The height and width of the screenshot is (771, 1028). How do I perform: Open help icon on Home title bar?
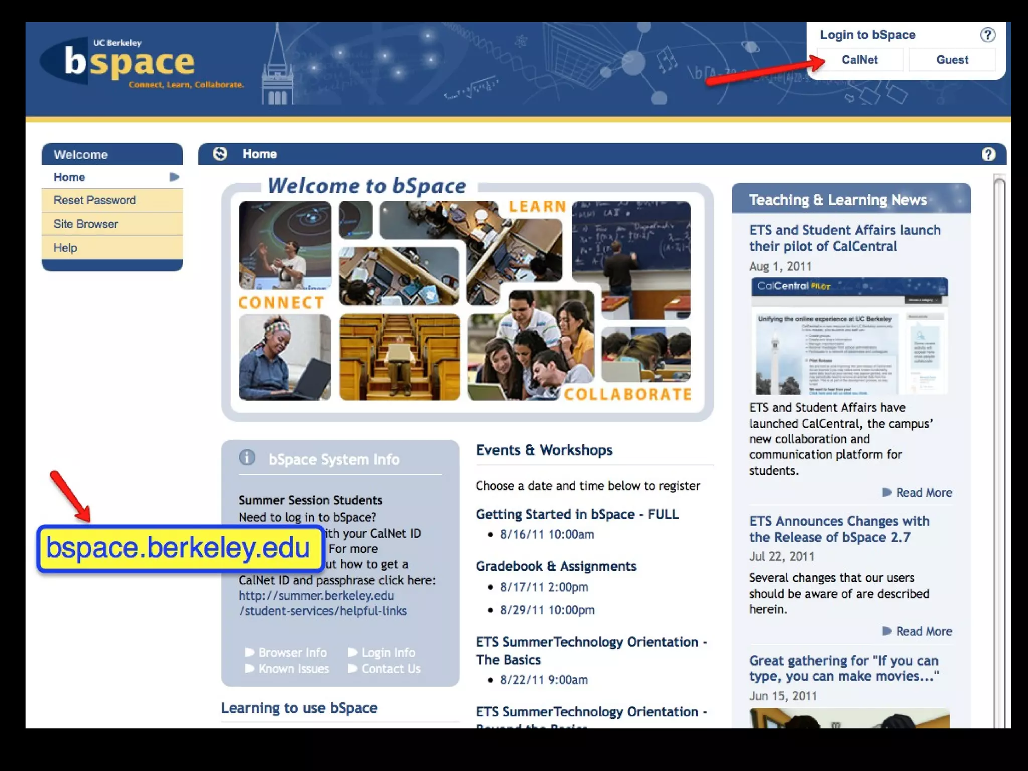coord(988,154)
